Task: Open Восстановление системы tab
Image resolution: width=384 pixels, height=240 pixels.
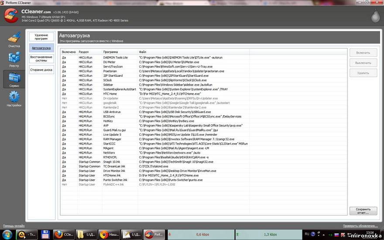Action: point(41,58)
